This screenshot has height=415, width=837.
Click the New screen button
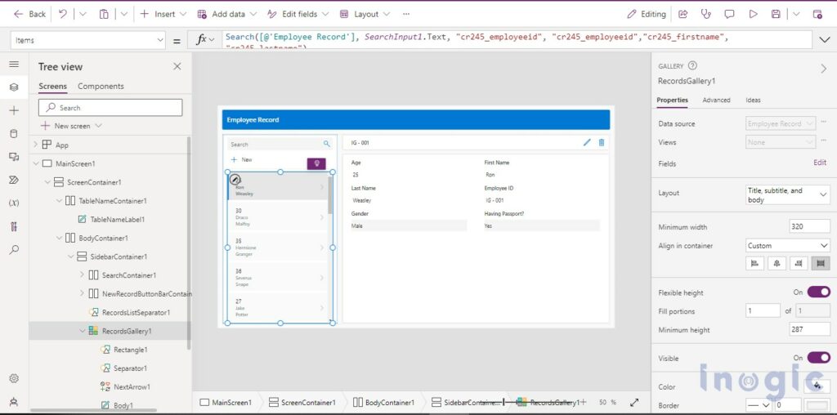[71, 126]
